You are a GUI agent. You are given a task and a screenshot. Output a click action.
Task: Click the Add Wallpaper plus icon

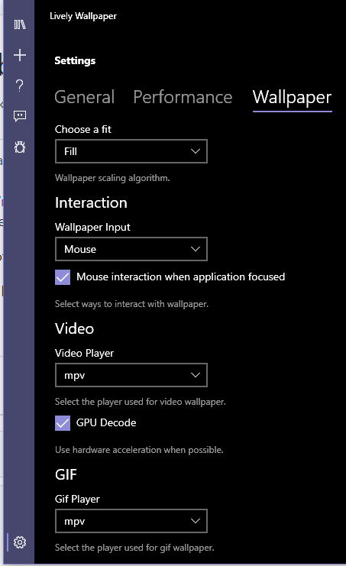click(20, 55)
